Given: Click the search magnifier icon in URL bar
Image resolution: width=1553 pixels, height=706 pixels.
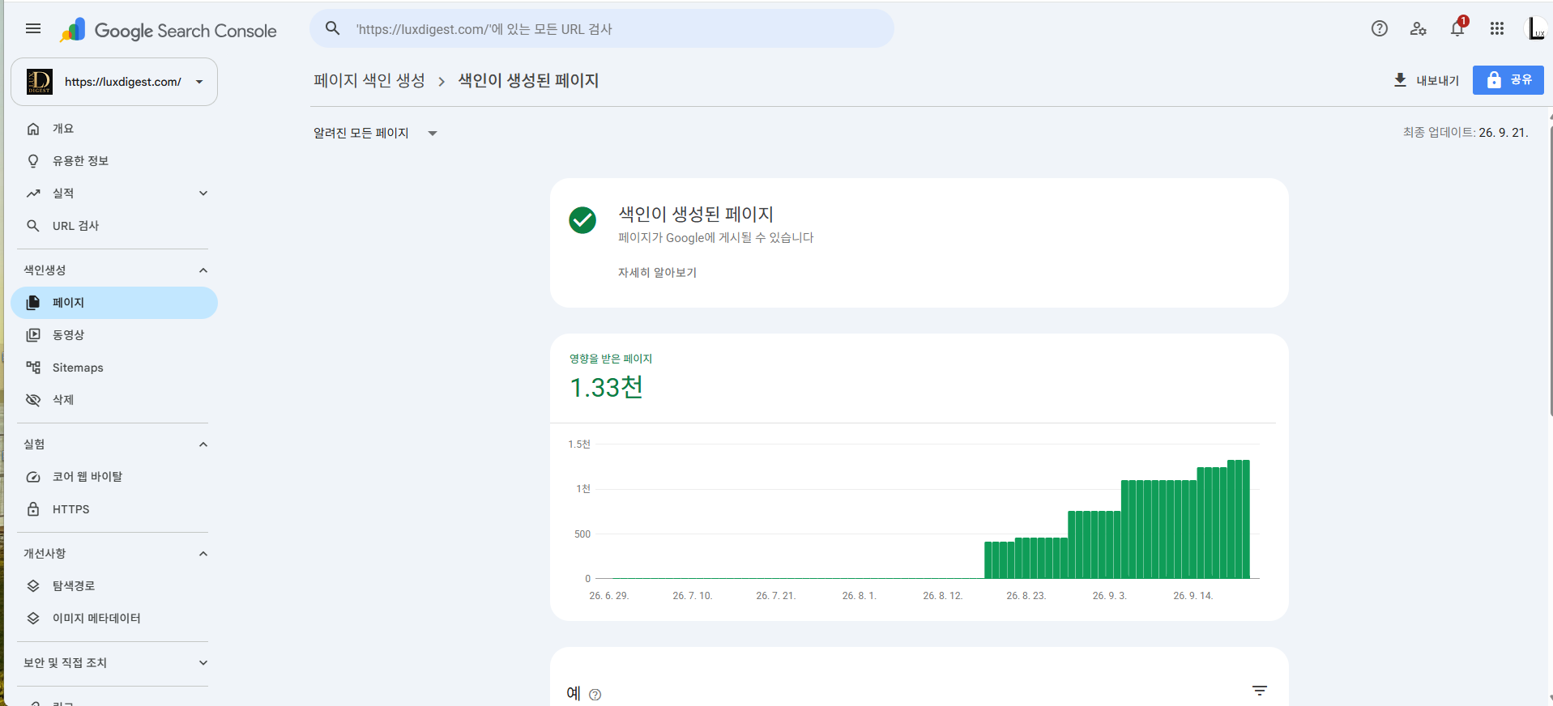Looking at the screenshot, I should pos(332,28).
